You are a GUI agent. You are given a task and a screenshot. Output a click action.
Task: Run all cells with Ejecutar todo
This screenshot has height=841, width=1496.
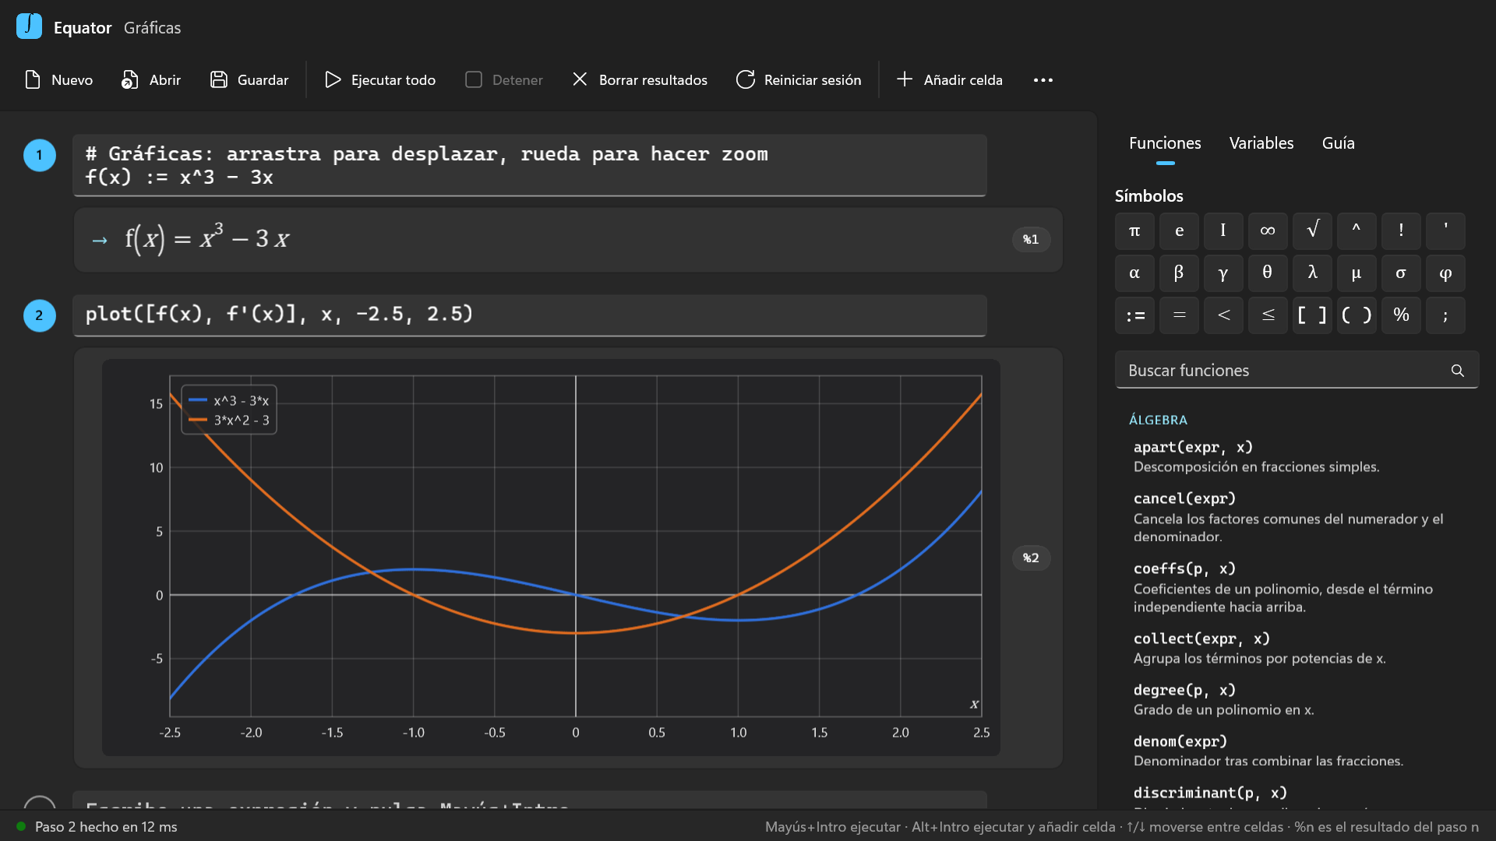pos(379,79)
